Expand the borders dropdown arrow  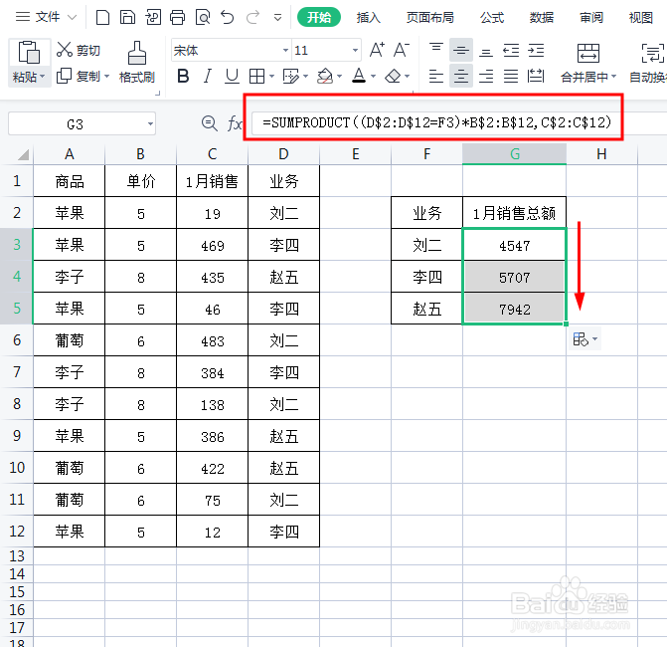click(x=271, y=77)
